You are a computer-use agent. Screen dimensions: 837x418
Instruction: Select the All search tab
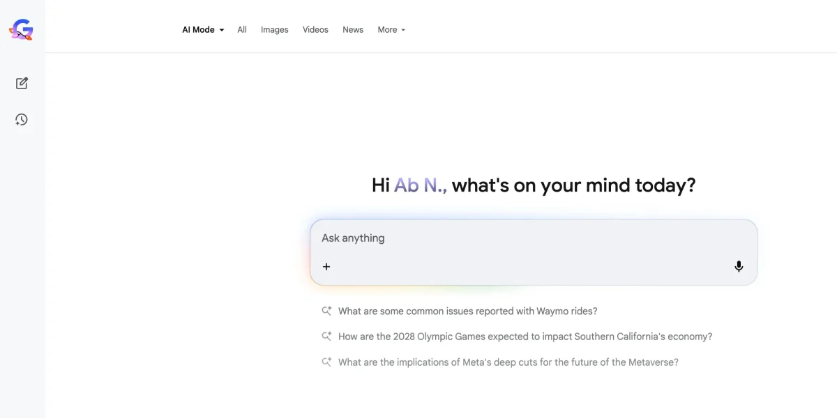(x=242, y=29)
